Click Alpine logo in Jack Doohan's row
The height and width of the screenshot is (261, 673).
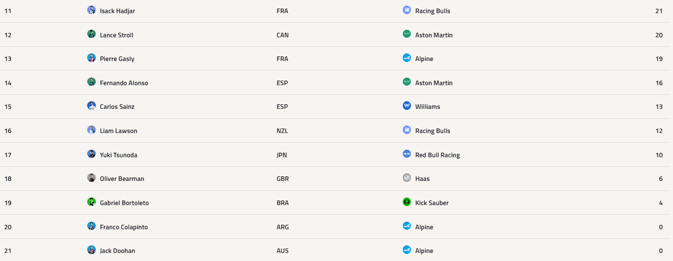pos(407,250)
